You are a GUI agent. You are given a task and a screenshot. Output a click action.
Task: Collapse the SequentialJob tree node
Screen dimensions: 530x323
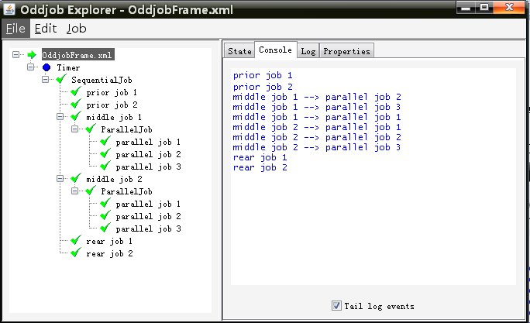click(x=46, y=81)
